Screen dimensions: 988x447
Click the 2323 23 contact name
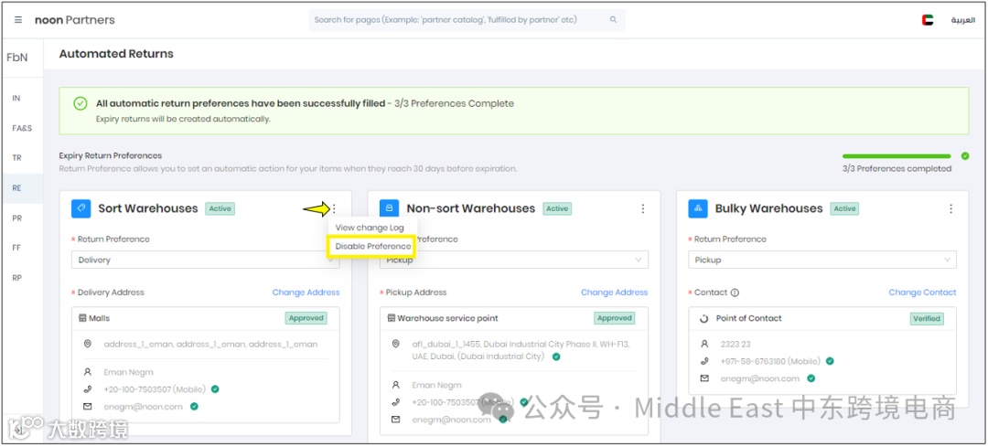pyautogui.click(x=736, y=345)
